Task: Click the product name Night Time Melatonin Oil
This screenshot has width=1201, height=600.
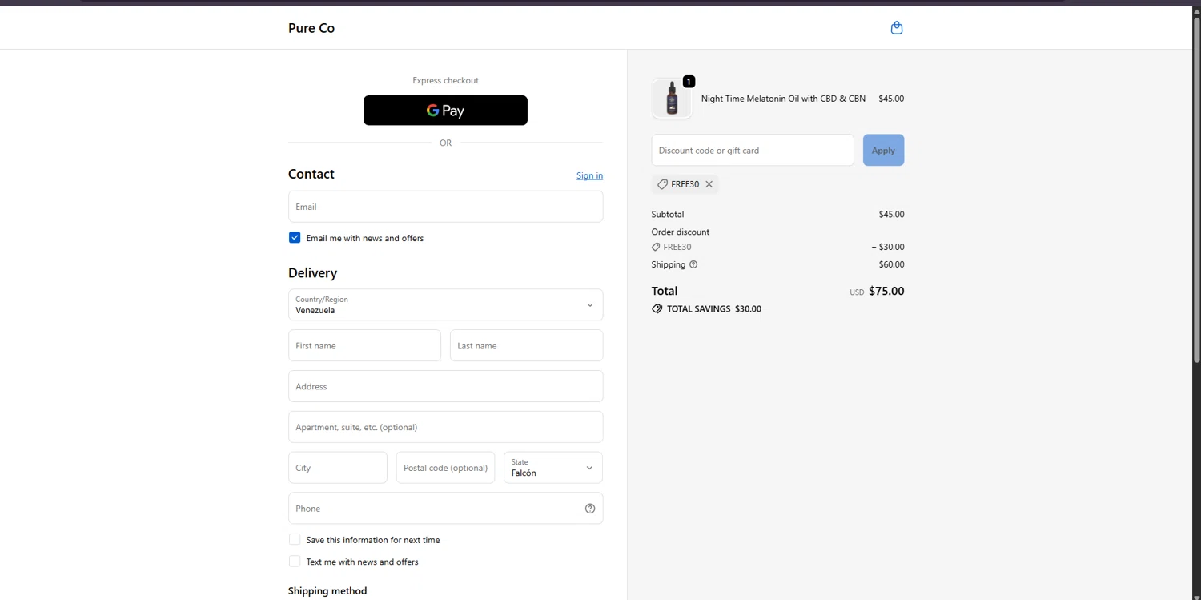Action: pos(783,99)
